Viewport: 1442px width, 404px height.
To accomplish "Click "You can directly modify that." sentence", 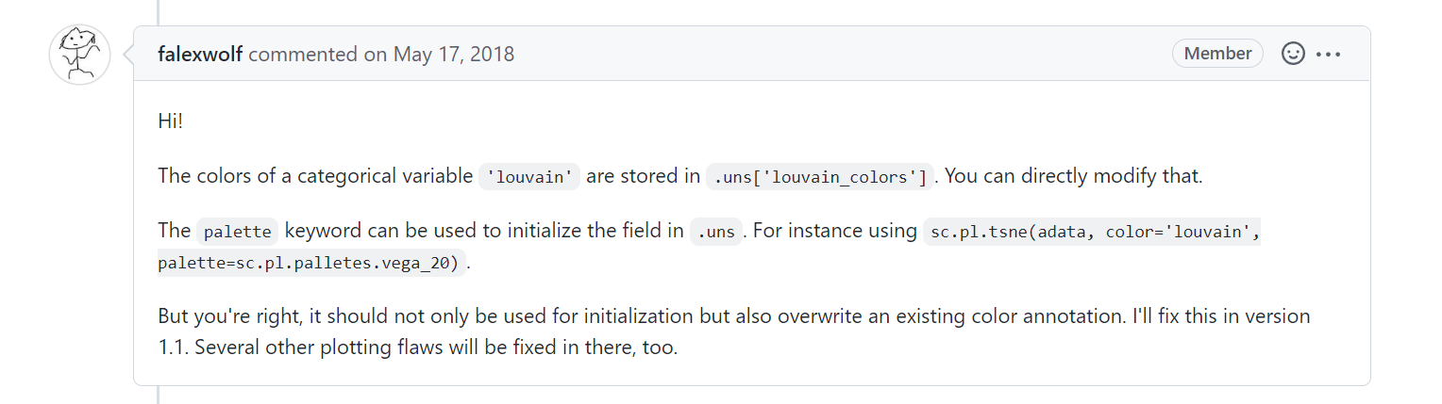I will (x=1075, y=176).
